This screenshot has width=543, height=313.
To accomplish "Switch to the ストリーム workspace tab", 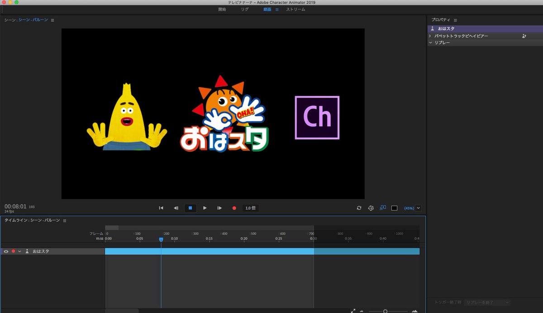I will (295, 9).
